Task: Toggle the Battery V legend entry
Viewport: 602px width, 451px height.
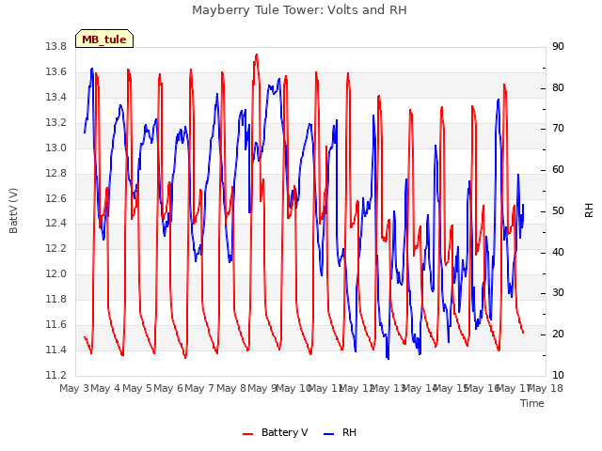Action: [x=275, y=432]
